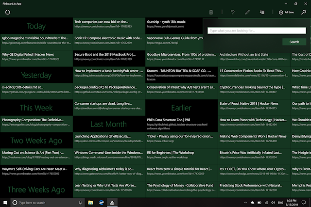Click the Pinboard app taskbar icon
The width and height of the screenshot is (311, 207).
pyautogui.click(x=112, y=203)
